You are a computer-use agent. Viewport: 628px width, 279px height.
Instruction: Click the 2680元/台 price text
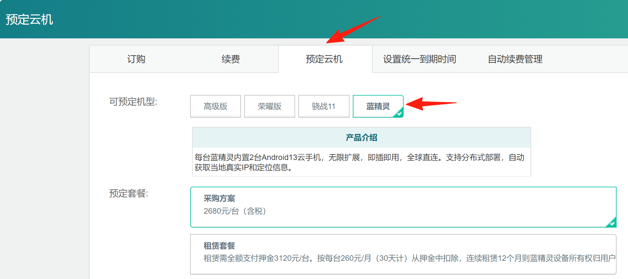(x=235, y=211)
